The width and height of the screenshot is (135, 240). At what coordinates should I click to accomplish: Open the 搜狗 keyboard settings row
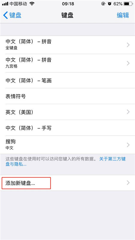pos(67,145)
